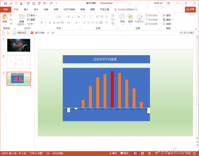This screenshot has width=199, height=156.
Task: Toggle Bold formatting button
Action: (42, 23)
